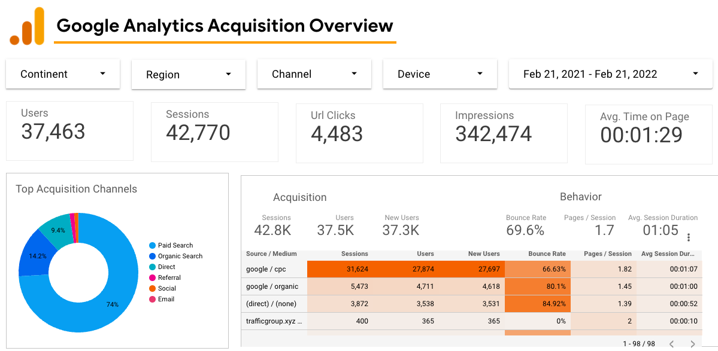Sort table by Sessions column header
Viewport: 718px width, 351px height.
pos(355,254)
